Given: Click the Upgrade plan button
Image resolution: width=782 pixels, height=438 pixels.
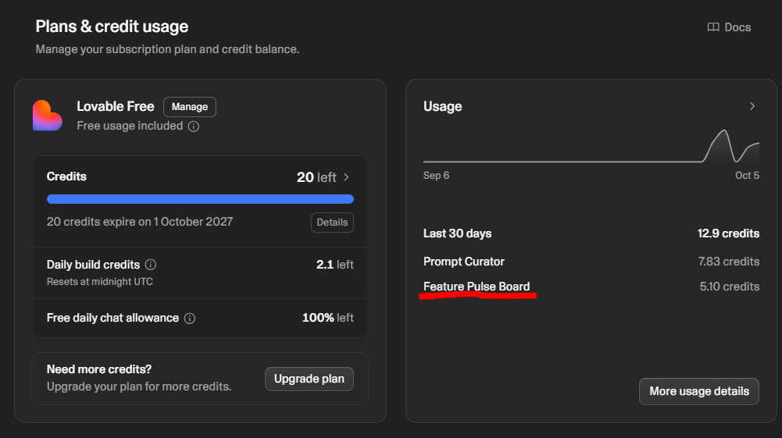Looking at the screenshot, I should (309, 379).
